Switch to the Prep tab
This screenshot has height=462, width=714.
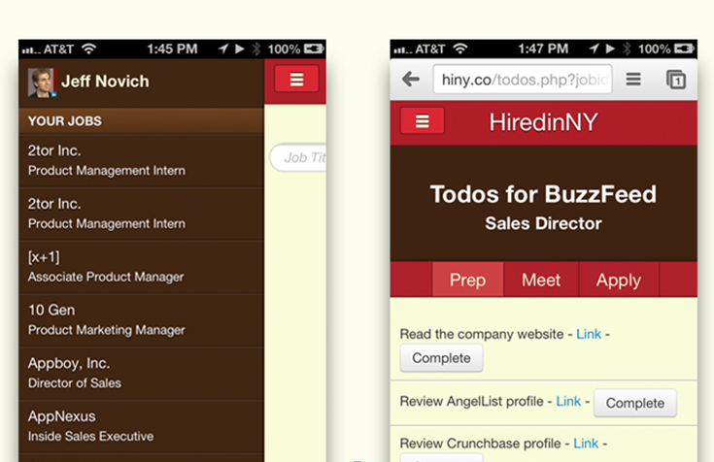(467, 280)
